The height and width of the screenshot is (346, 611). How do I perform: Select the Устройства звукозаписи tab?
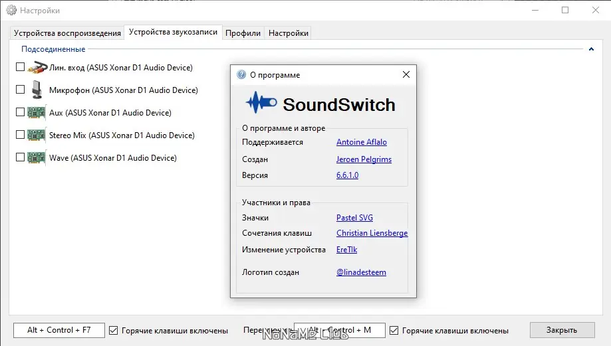pyautogui.click(x=173, y=32)
